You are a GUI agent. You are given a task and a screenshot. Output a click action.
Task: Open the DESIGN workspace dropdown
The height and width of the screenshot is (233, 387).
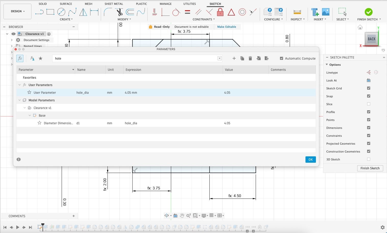tap(18, 11)
